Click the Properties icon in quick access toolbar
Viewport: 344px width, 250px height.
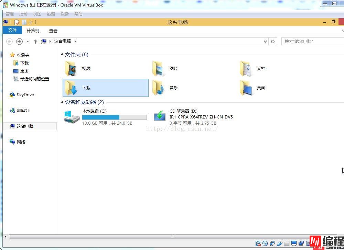pyautogui.click(x=17, y=22)
